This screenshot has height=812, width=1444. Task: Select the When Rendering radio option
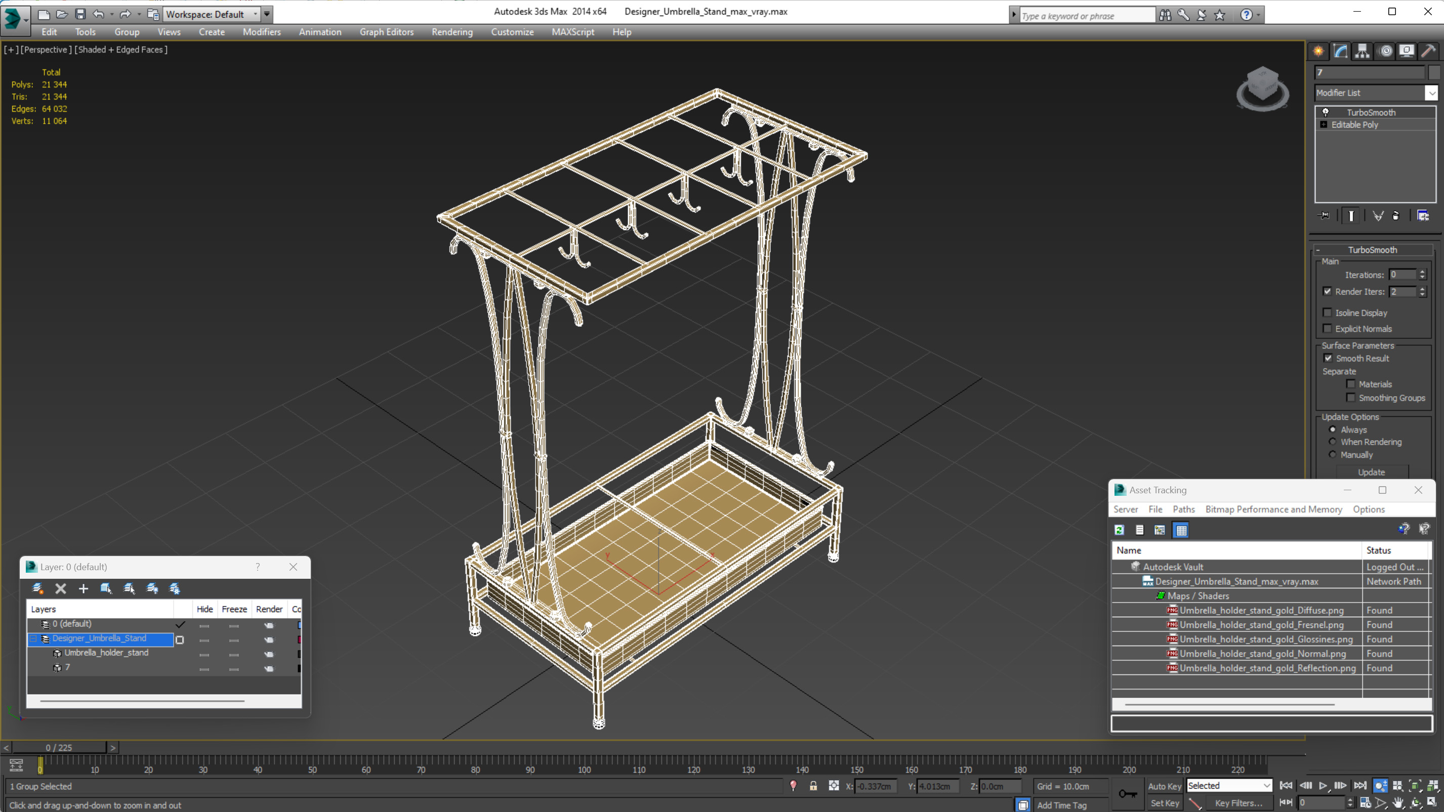coord(1333,442)
